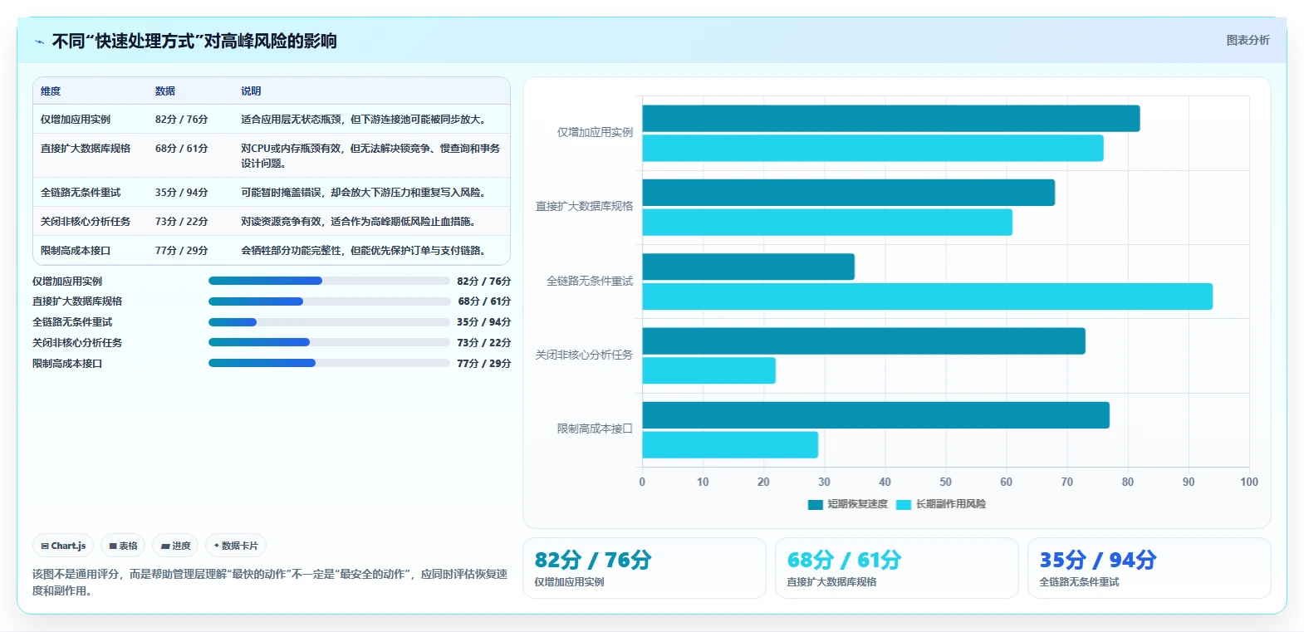The image size is (1304, 632).
Task: Click table value 73分 / 22分
Action: [x=181, y=222]
